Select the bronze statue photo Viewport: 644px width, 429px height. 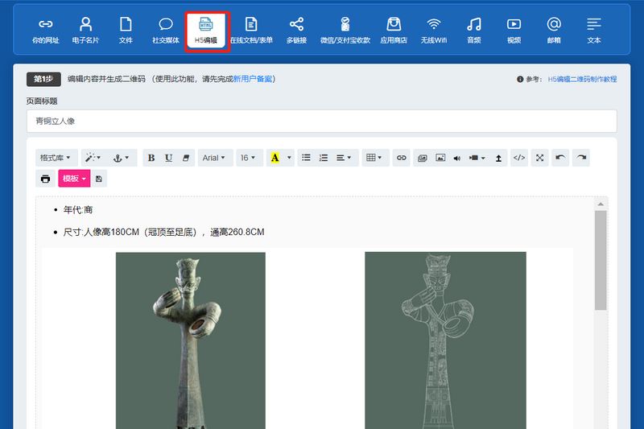191,340
